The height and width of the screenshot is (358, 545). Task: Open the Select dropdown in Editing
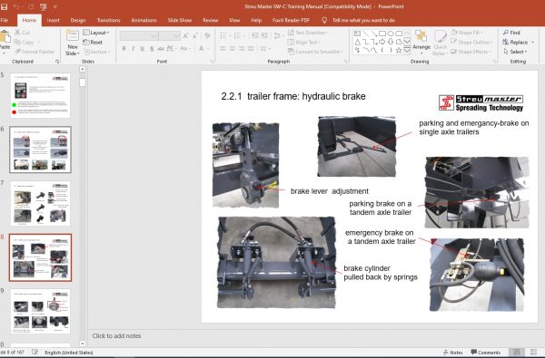(x=515, y=52)
